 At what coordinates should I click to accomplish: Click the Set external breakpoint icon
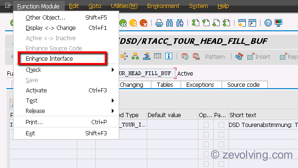click(196, 56)
